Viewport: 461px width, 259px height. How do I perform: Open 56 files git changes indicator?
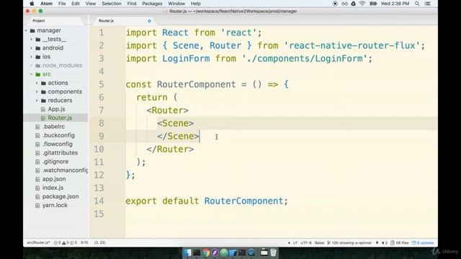click(400, 243)
